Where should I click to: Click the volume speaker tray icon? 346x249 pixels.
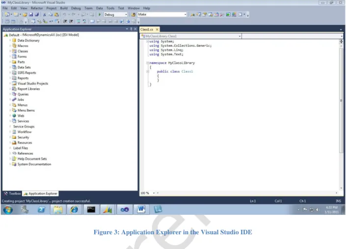318,210
